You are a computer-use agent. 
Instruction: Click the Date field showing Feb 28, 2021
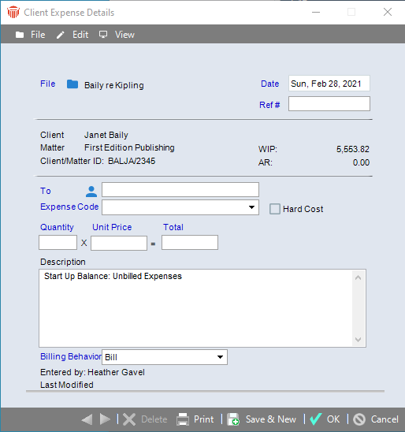click(x=329, y=84)
